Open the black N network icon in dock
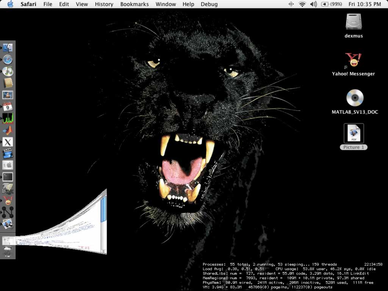The height and width of the screenshot is (291, 388). click(8, 212)
